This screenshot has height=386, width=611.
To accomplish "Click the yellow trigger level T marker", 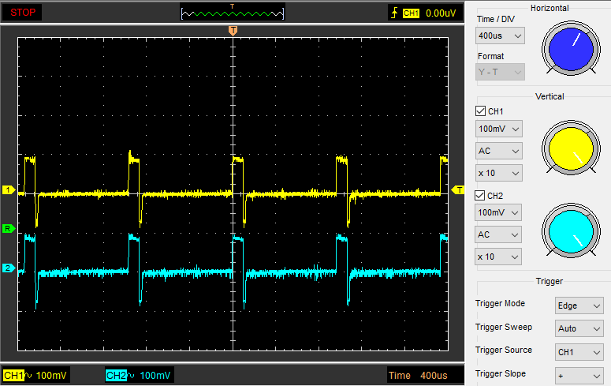I will [457, 189].
